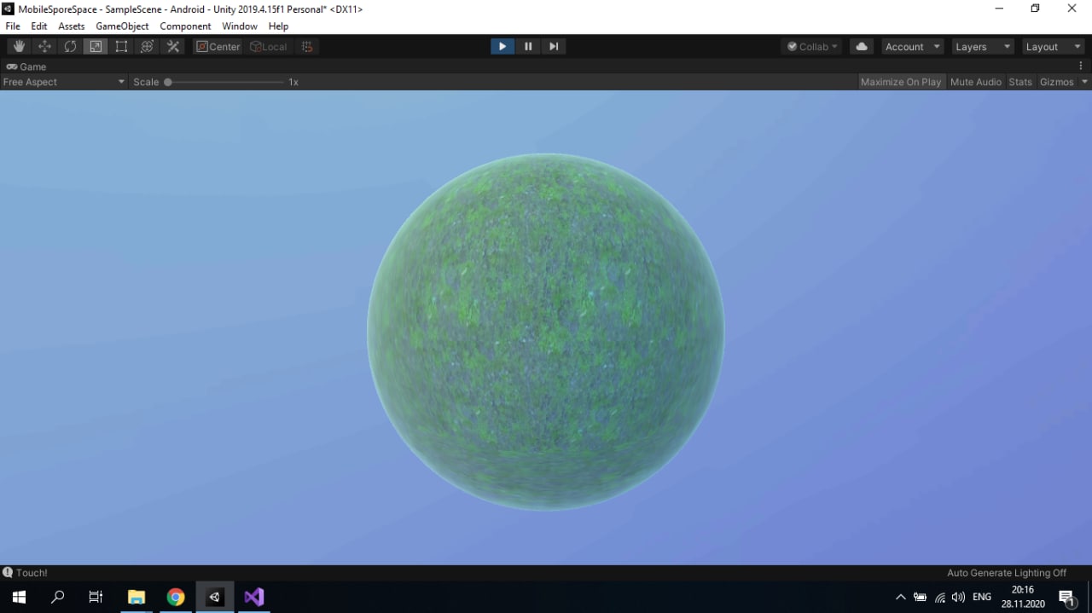Select the Transform tool
Screen dimensions: 1092x613
147,47
